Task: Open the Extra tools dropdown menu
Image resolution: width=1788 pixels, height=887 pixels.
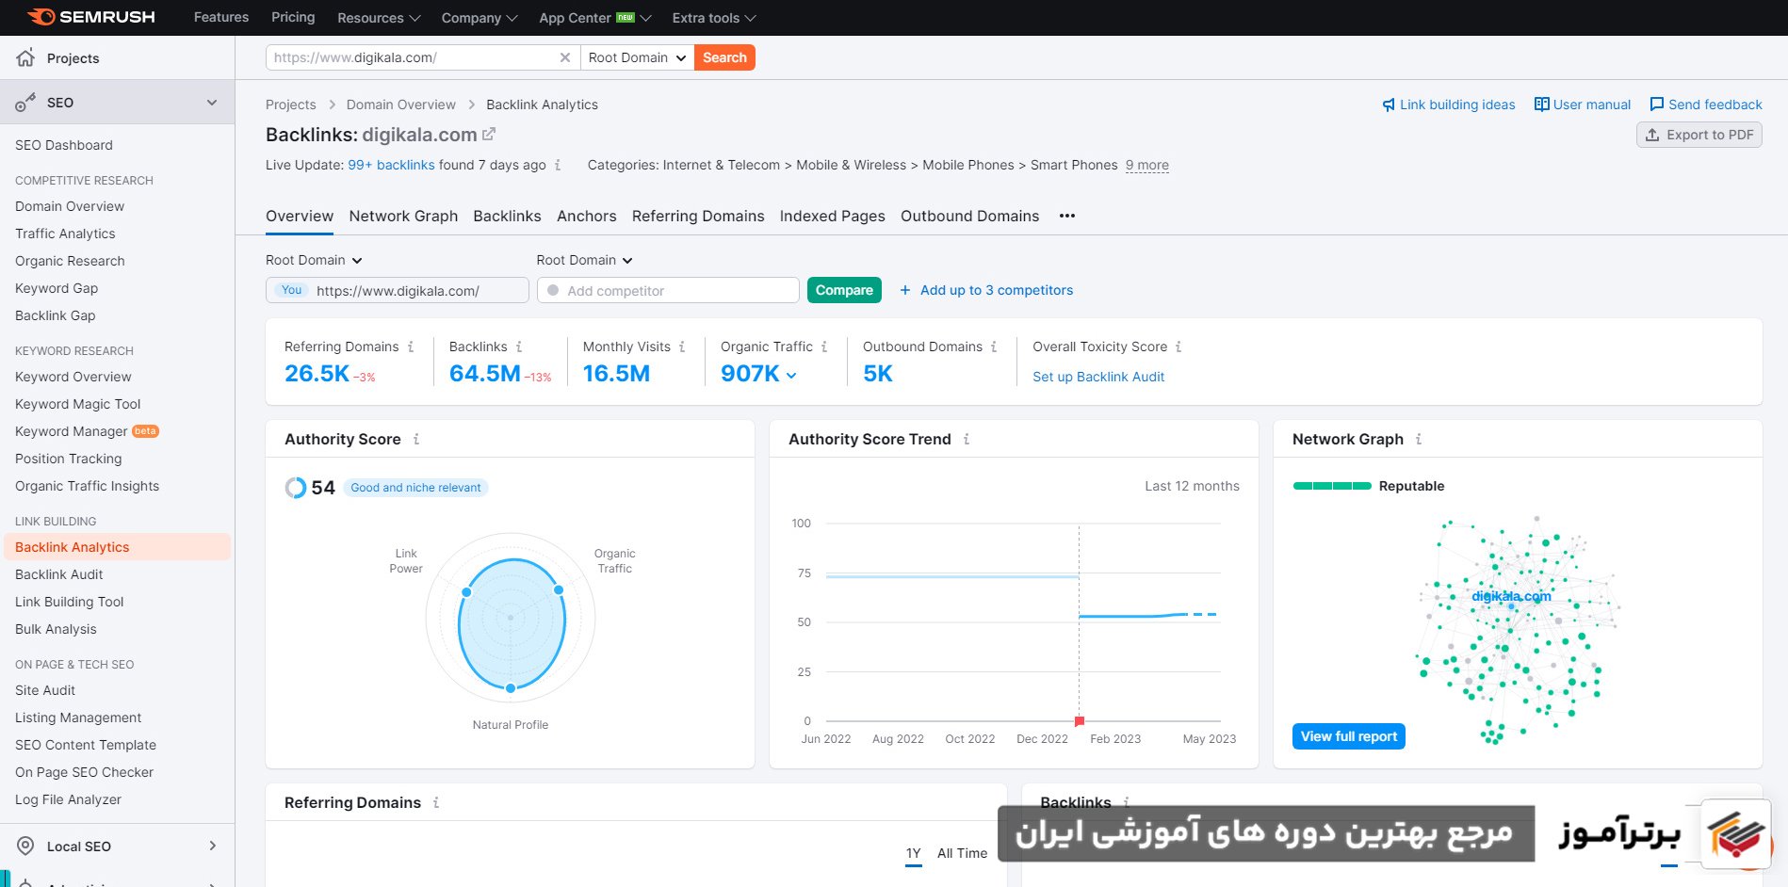Action: tap(714, 18)
